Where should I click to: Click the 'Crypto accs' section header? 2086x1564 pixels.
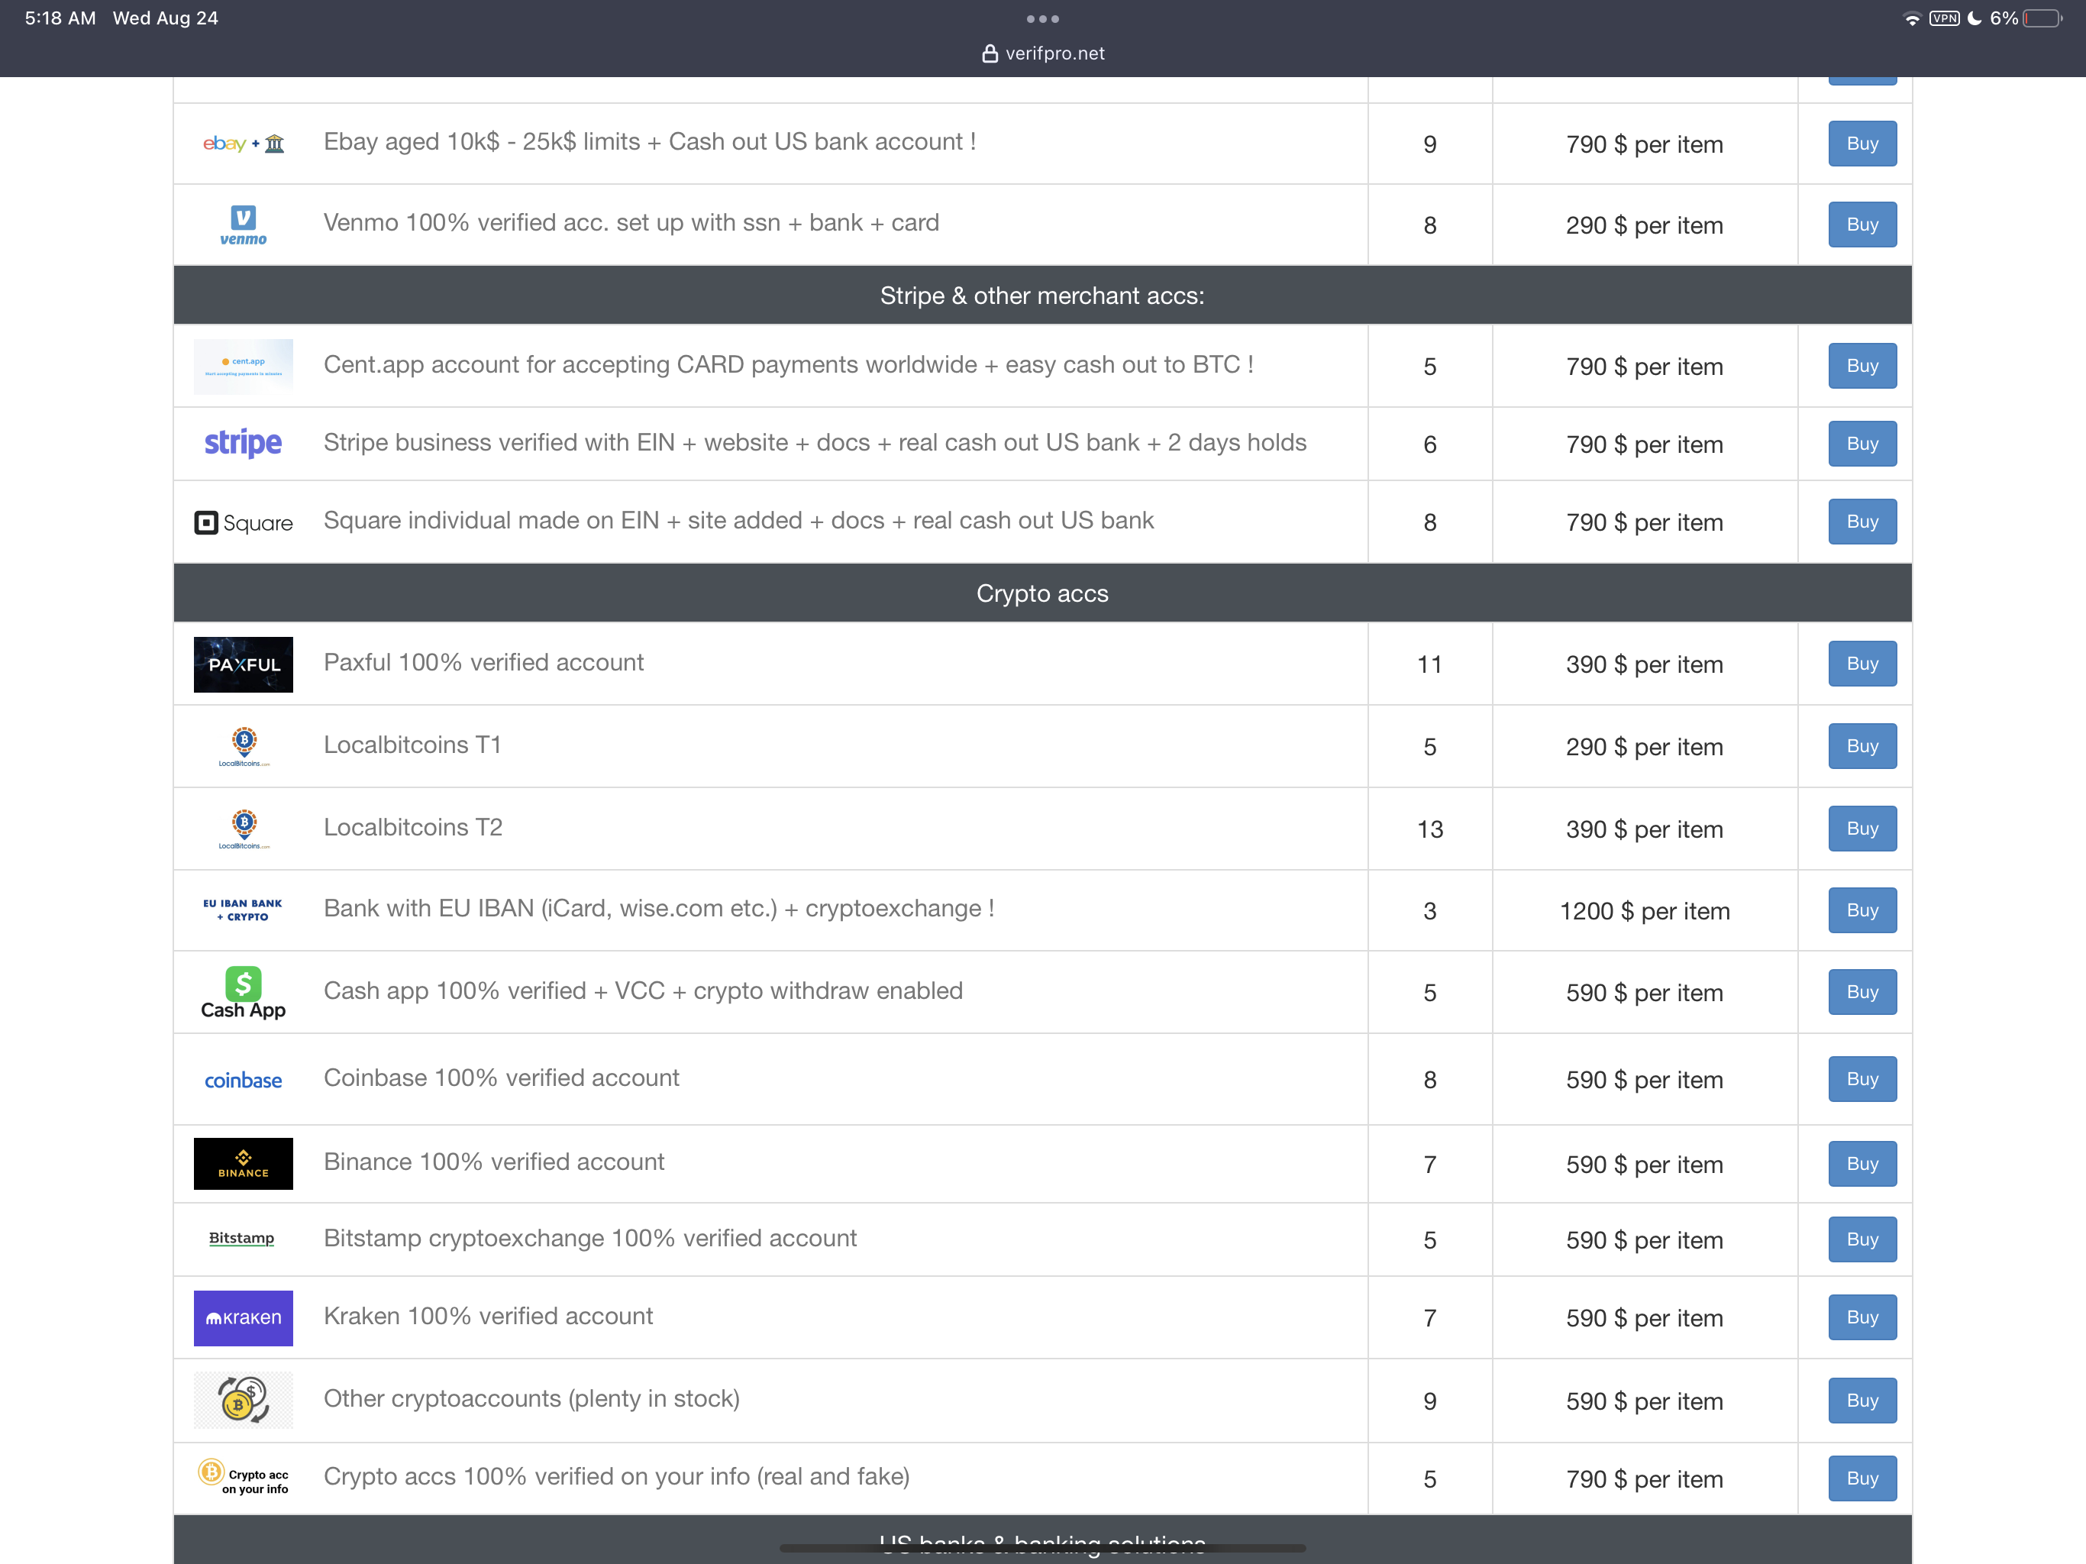[1042, 593]
